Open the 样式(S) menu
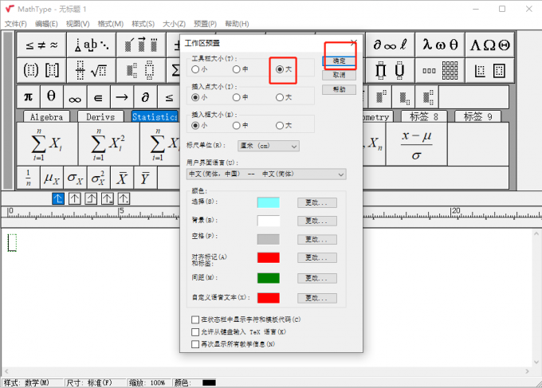The image size is (542, 388). click(143, 24)
